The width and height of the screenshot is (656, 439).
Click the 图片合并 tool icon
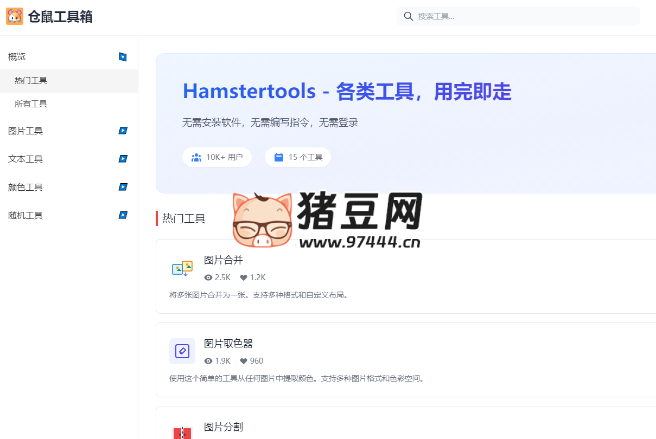point(182,268)
